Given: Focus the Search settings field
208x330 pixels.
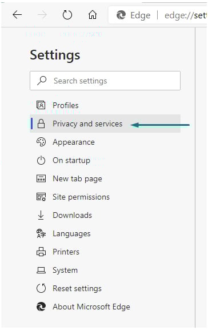Looking at the screenshot, I should point(105,81).
